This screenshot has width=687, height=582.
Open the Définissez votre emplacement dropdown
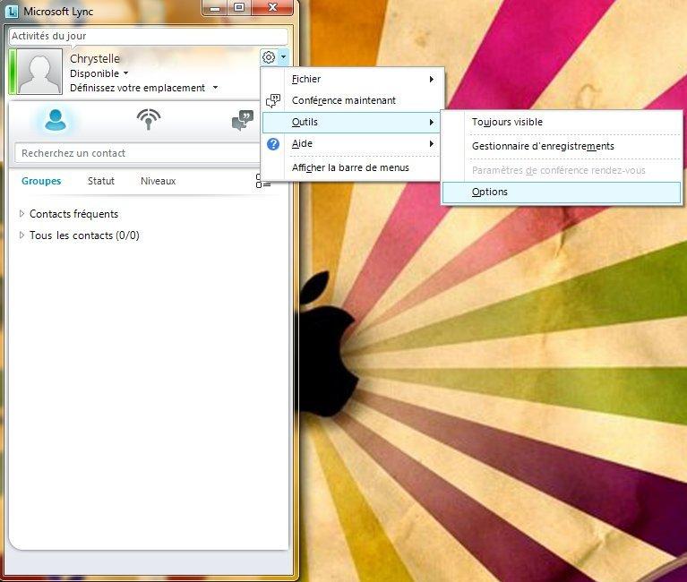click(143, 88)
